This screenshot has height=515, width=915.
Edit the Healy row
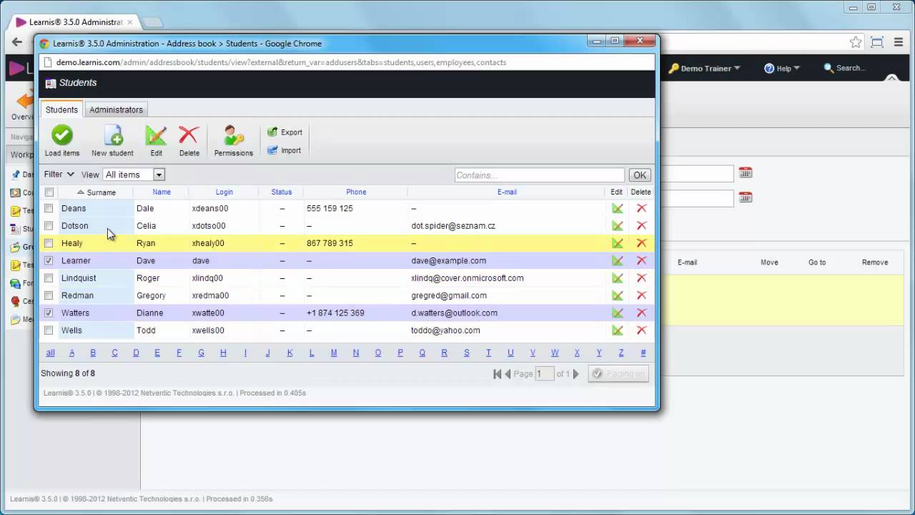[618, 243]
